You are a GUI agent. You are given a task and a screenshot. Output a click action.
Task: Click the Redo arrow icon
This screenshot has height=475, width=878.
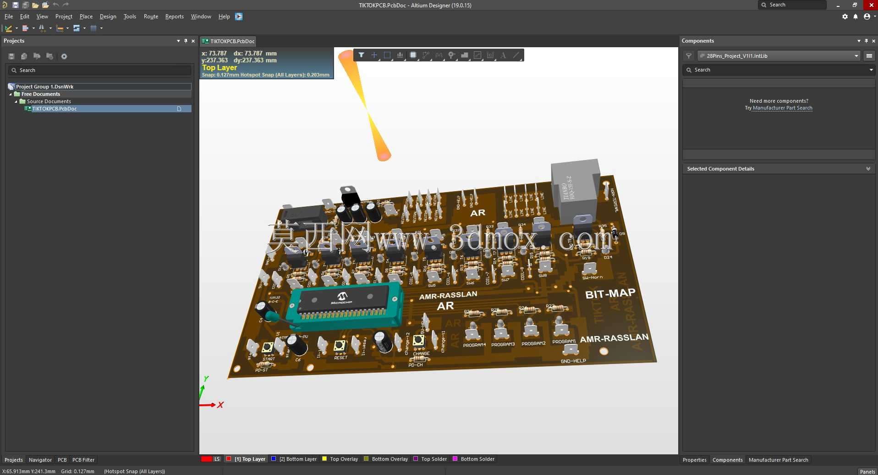(66, 5)
